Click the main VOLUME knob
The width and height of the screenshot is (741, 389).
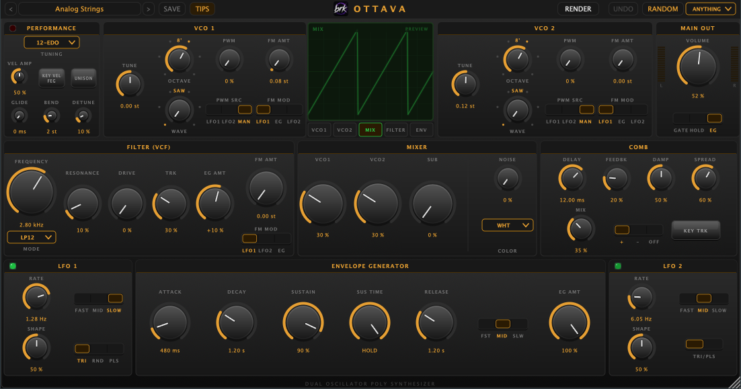click(697, 67)
